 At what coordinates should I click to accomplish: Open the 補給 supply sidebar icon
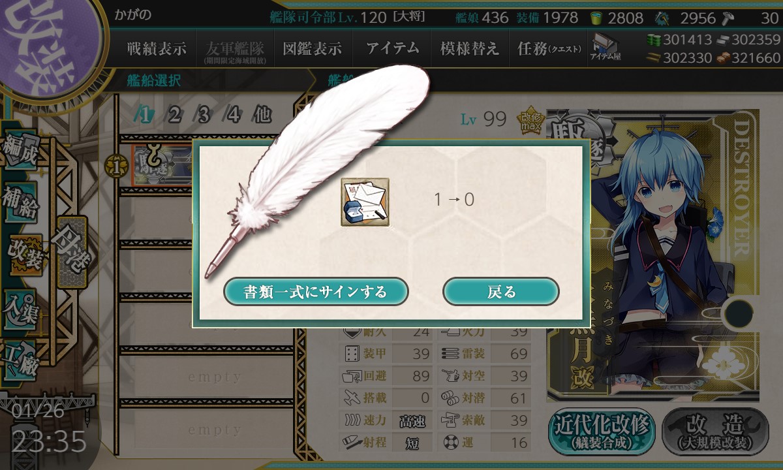[21, 202]
